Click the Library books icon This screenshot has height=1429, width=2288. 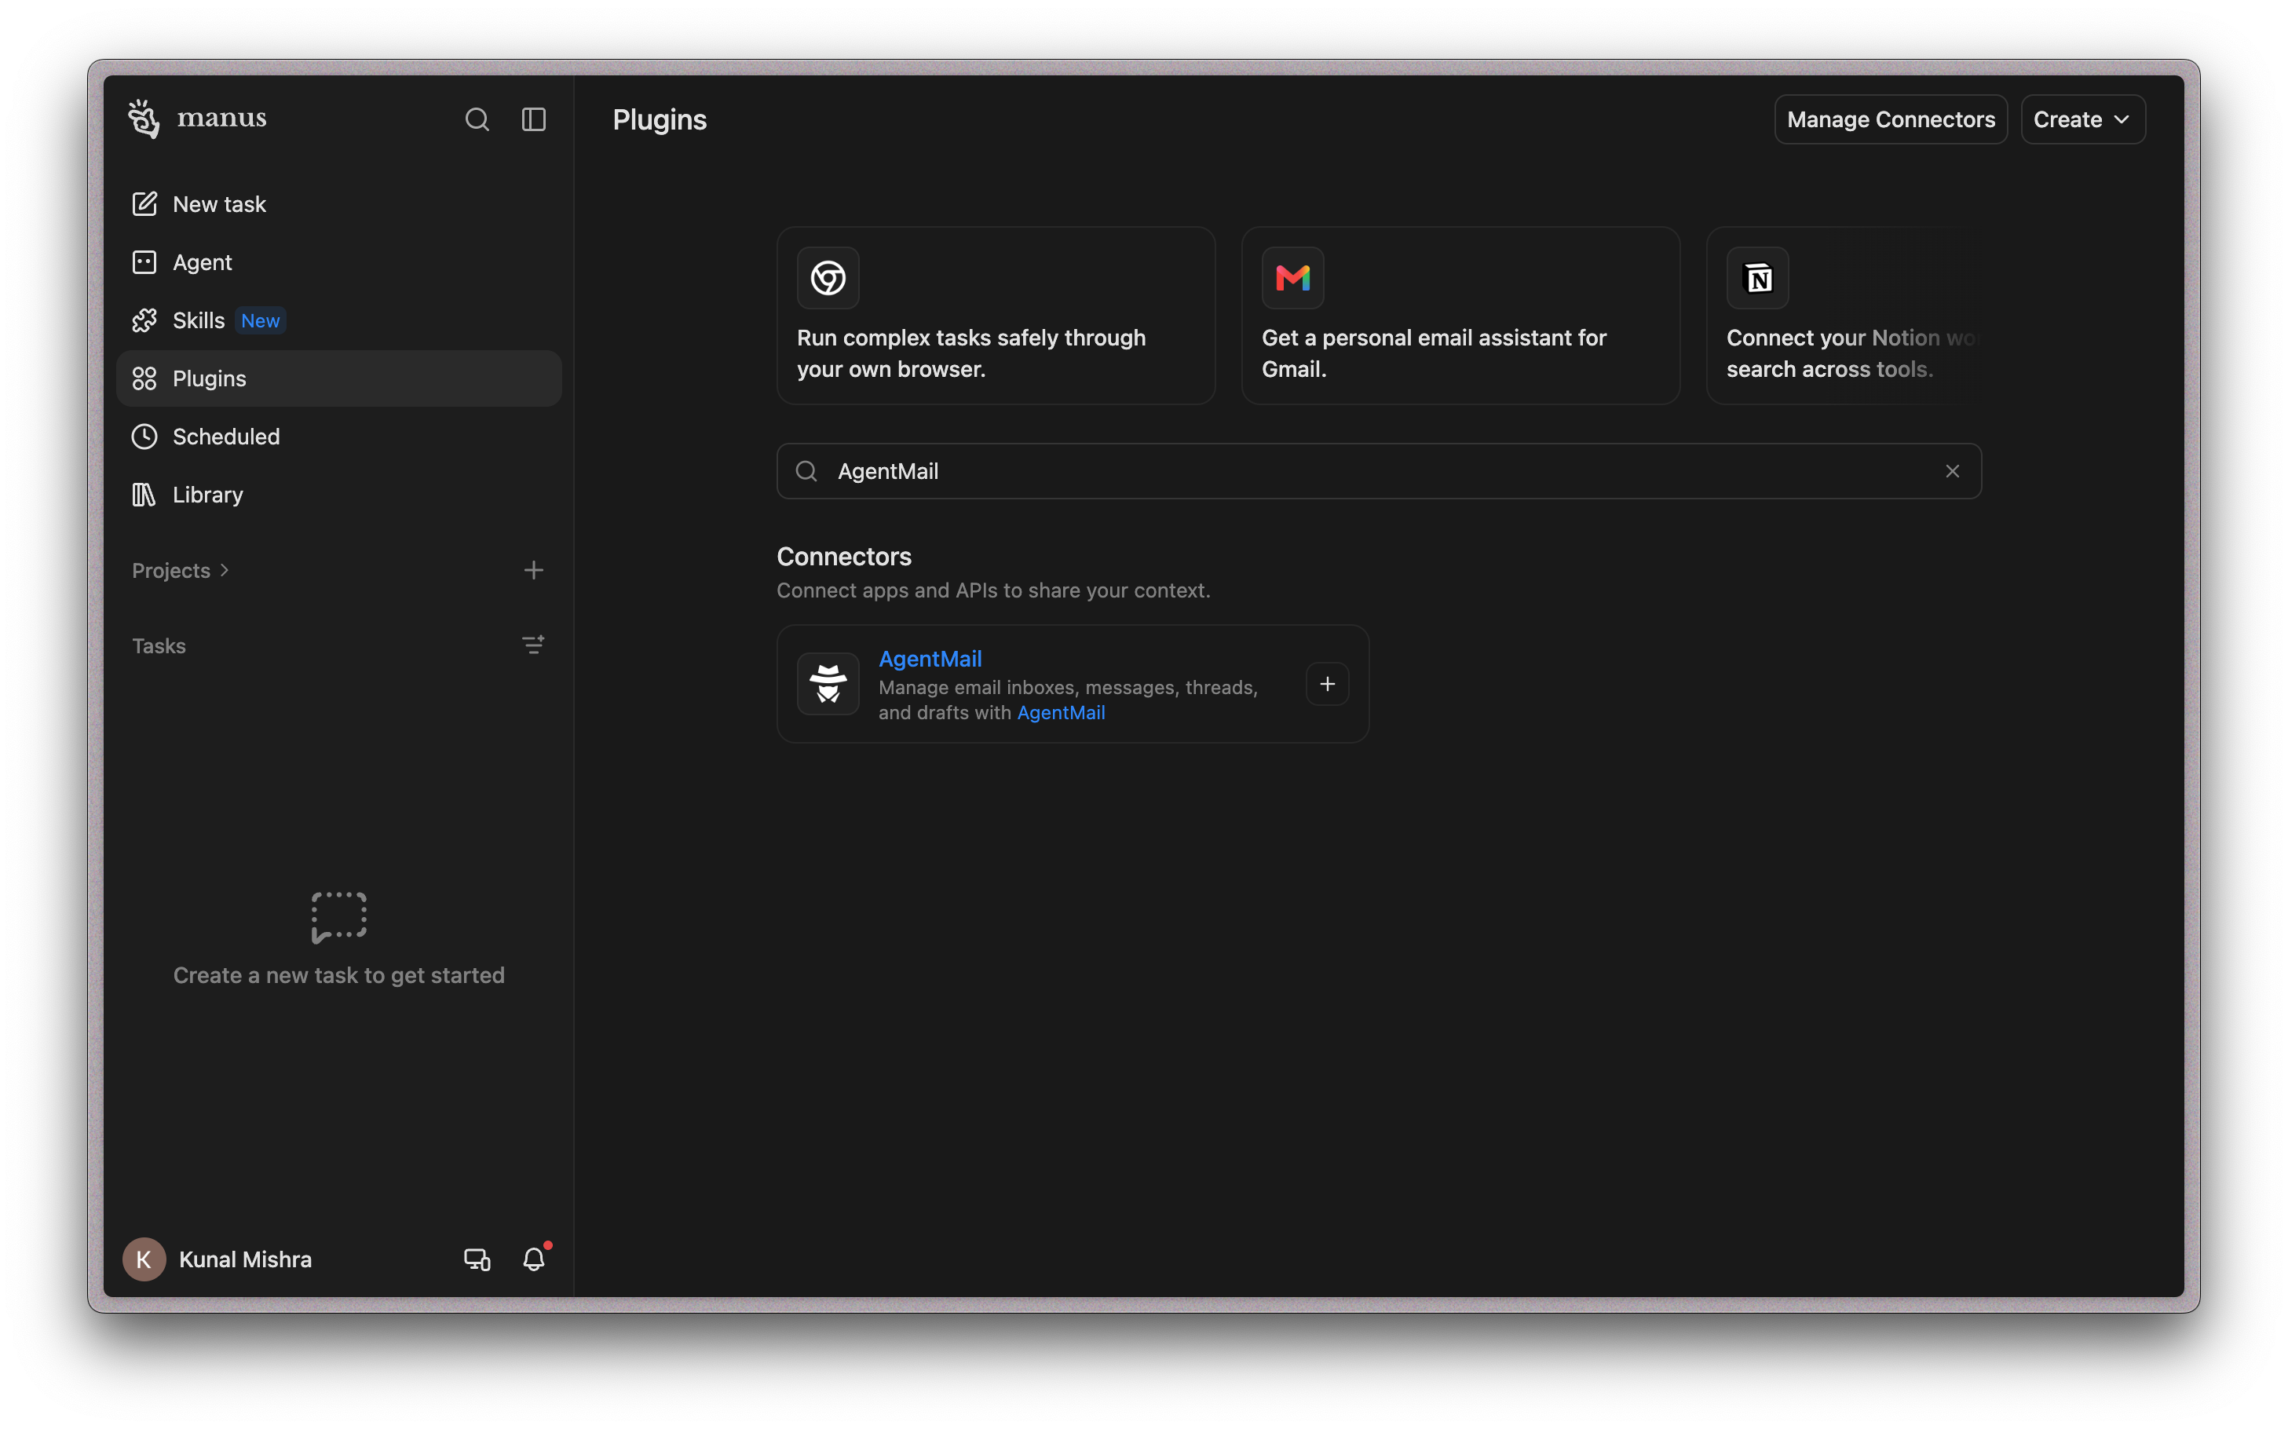point(144,495)
